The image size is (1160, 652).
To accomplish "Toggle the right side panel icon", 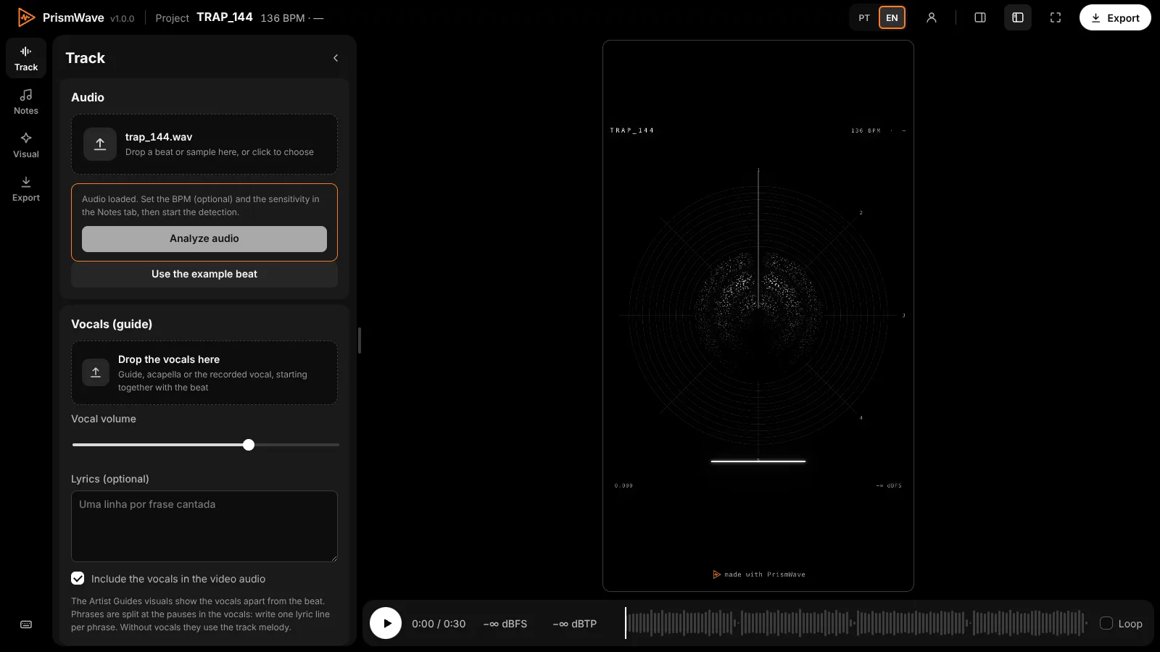I will 980,17.
